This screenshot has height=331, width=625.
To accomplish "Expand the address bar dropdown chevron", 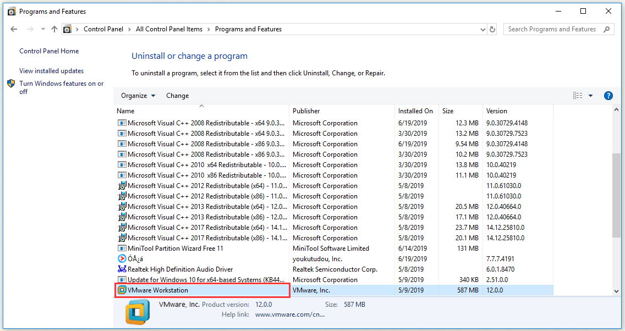I will pyautogui.click(x=483, y=29).
